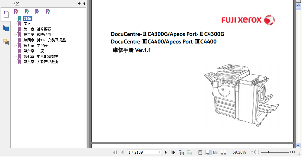302x157 pixels.
Task: Click the 维修手册 Ver.1.1 title text
Action: point(132,50)
